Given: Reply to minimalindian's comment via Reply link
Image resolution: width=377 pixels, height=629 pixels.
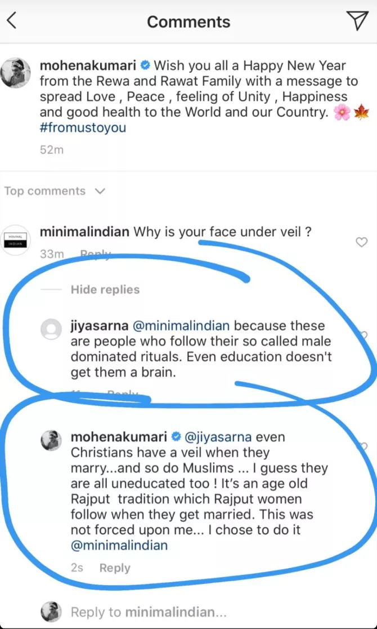Looking at the screenshot, I should point(95,254).
